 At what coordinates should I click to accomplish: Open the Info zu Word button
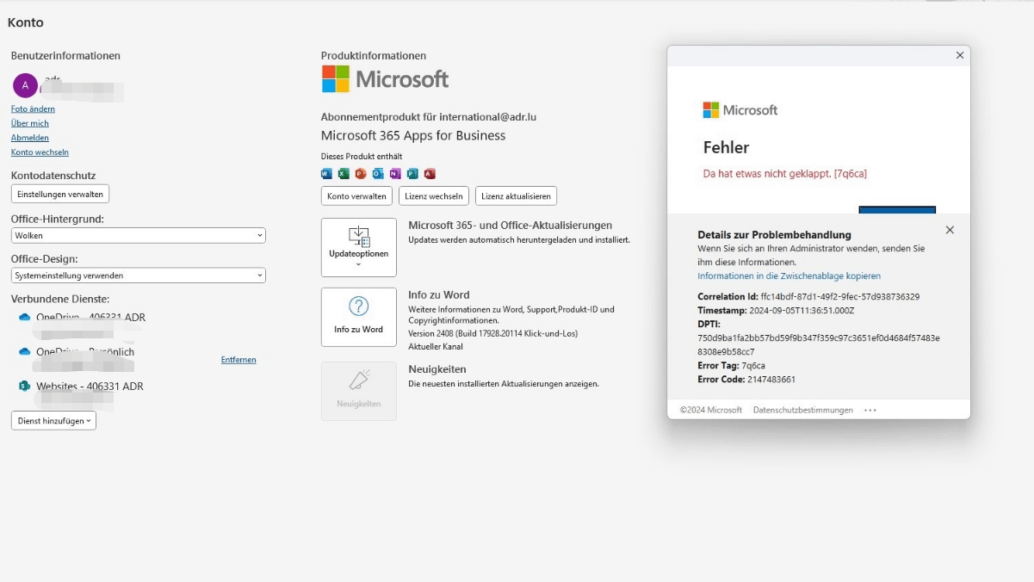(359, 317)
